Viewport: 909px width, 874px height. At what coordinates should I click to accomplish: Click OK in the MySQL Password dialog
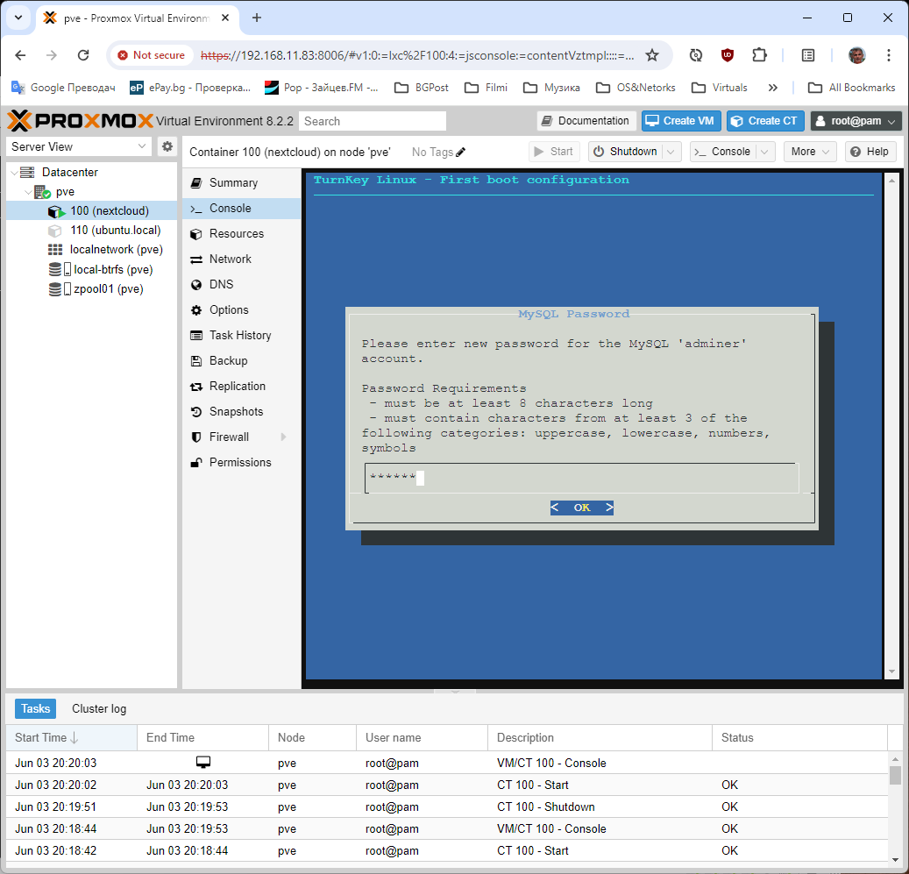[581, 508]
